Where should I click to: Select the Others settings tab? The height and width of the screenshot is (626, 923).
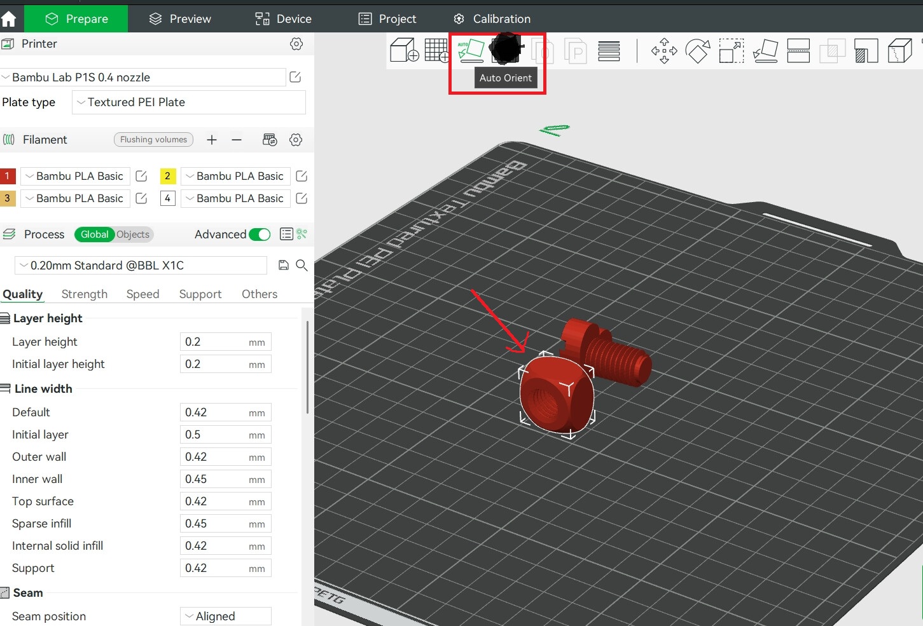coord(260,294)
